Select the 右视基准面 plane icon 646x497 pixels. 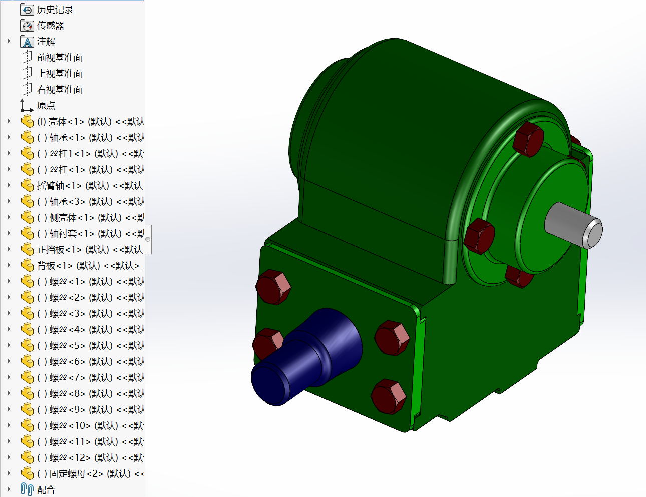[27, 90]
